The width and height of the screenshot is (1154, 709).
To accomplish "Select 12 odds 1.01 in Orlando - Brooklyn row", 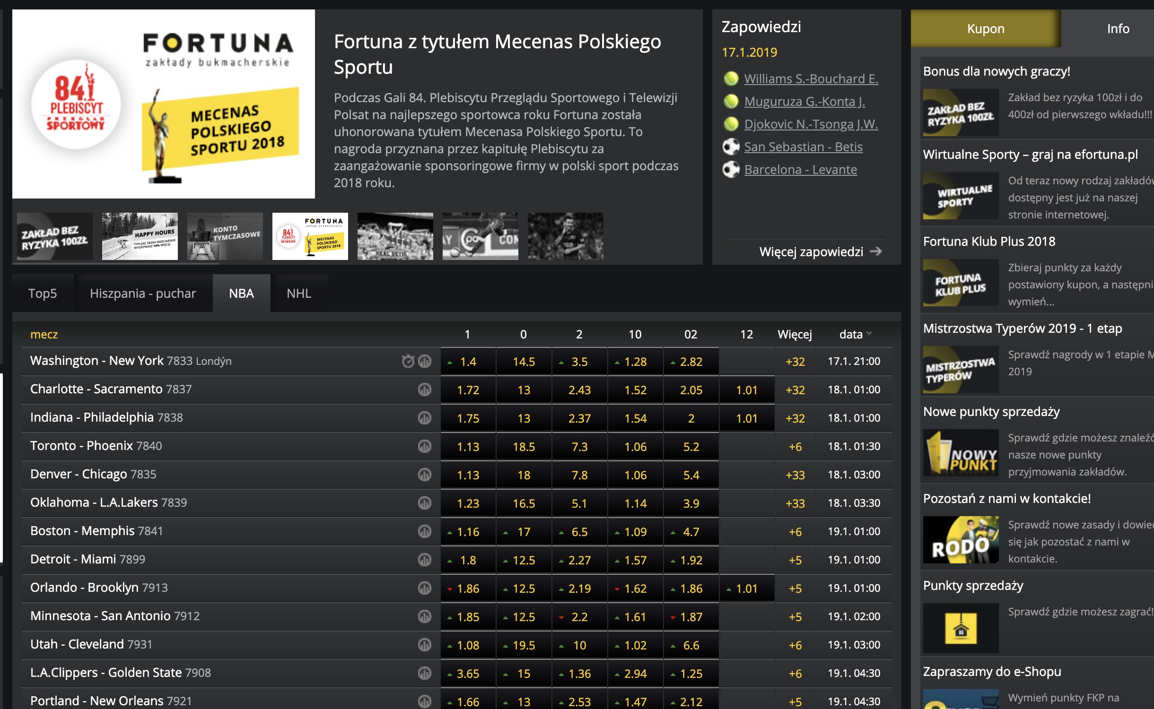I will 747,588.
